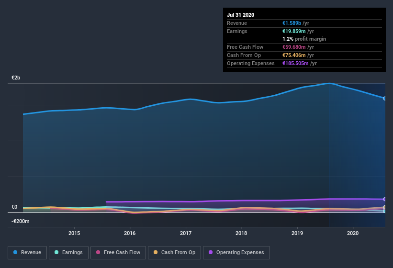
Task: Click the €59.680m free cash flow value
Action: coord(294,47)
